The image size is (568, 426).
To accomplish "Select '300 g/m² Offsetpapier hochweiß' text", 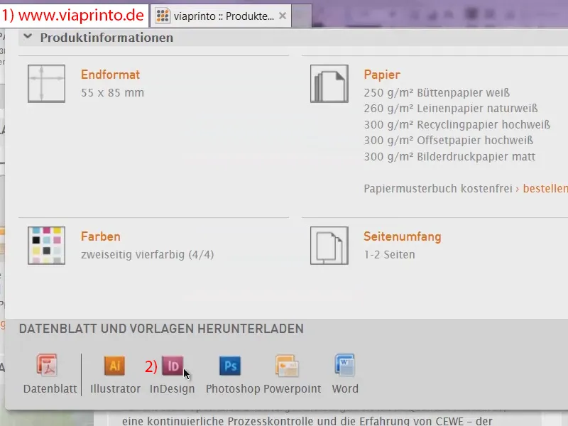I will tap(448, 140).
